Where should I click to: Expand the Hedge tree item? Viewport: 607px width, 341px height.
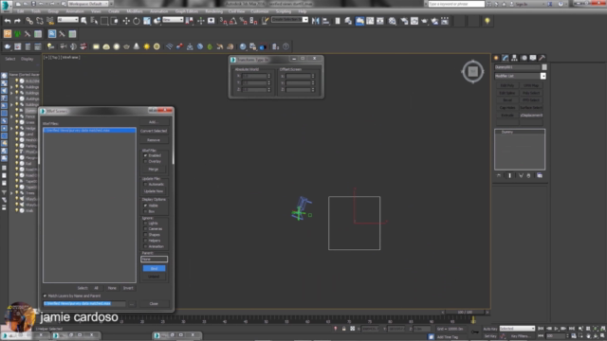tap(11, 128)
